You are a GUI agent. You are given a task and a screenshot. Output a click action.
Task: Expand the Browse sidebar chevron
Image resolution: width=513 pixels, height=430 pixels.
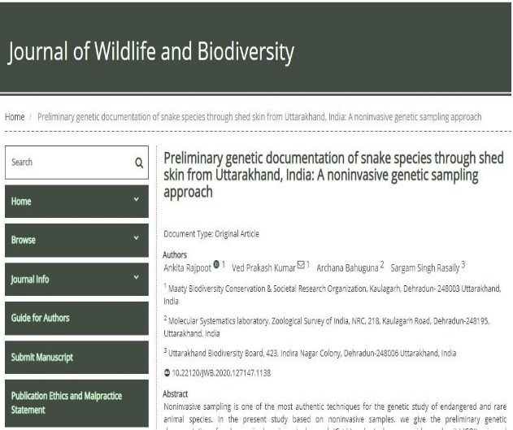click(137, 240)
